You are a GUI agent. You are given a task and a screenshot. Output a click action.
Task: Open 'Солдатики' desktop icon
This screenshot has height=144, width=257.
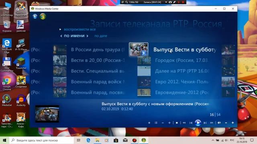pos(21,82)
